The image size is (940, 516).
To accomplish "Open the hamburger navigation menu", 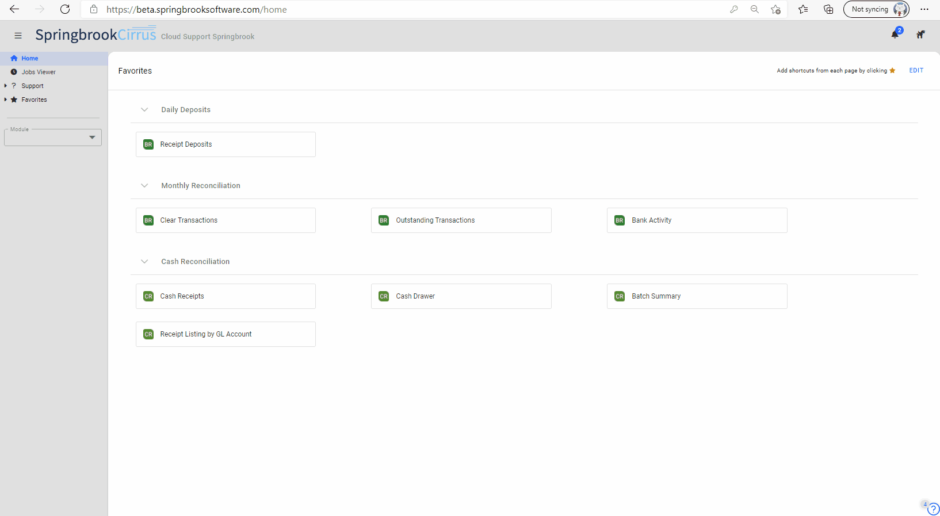I will [x=18, y=36].
